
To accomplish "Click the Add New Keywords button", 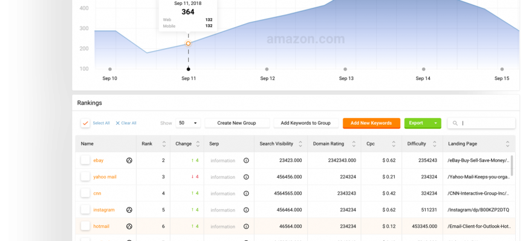I will pos(371,123).
